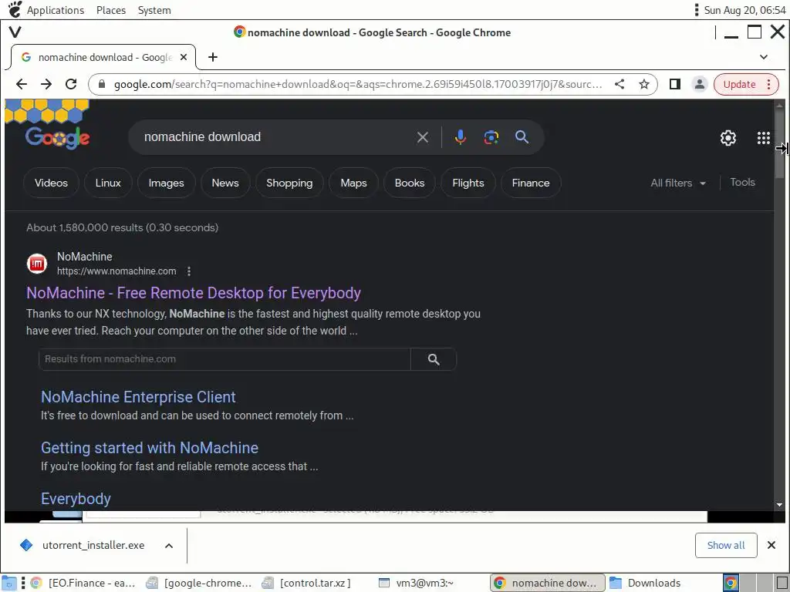
Task: Click the NoMachine site favicon
Action: [37, 264]
